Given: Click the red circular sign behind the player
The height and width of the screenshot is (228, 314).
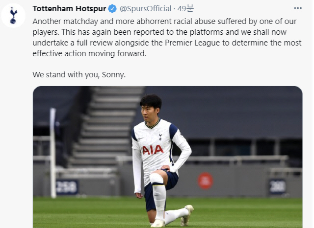Looking at the screenshot, I should coord(205,181).
